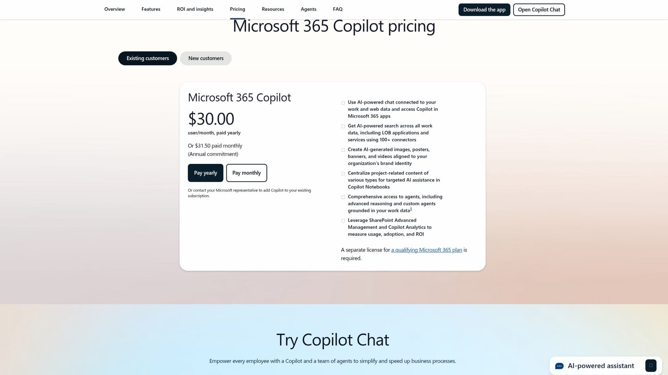Switch to the Pricing tab
This screenshot has width=668, height=375.
coord(237,9)
